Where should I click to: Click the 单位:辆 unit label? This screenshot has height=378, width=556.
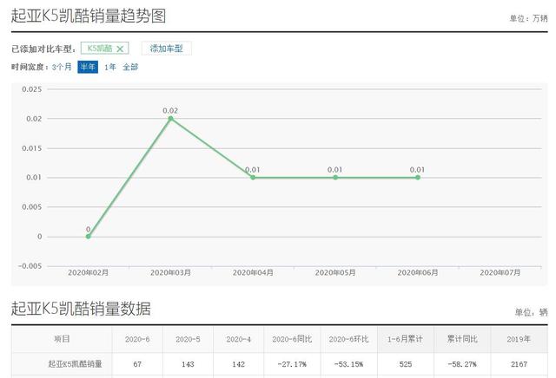click(531, 312)
